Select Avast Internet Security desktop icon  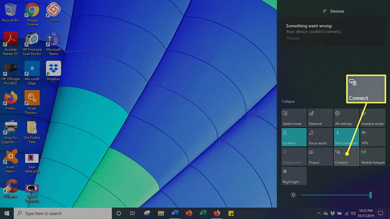click(11, 161)
